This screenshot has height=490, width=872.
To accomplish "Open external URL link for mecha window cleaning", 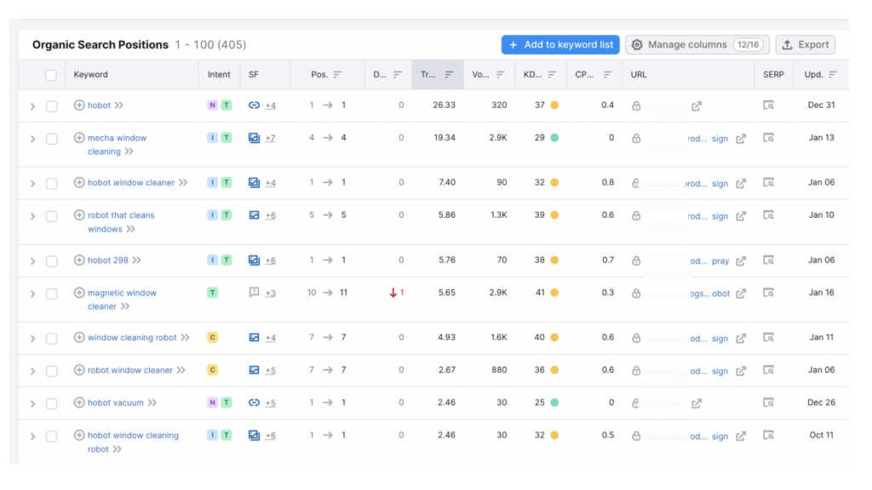I will click(x=741, y=139).
